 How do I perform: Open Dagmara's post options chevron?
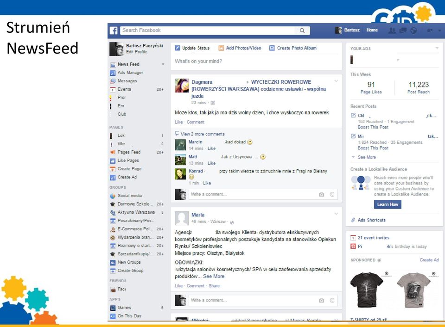coord(336,81)
